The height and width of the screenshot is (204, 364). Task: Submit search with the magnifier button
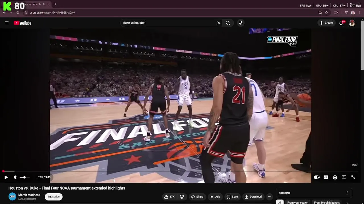pos(228,23)
